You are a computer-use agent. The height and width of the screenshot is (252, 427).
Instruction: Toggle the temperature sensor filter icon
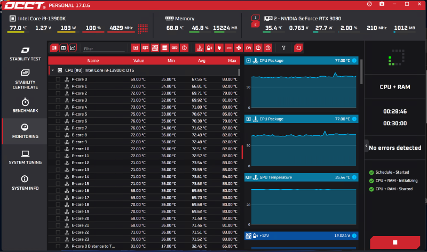click(x=200, y=48)
